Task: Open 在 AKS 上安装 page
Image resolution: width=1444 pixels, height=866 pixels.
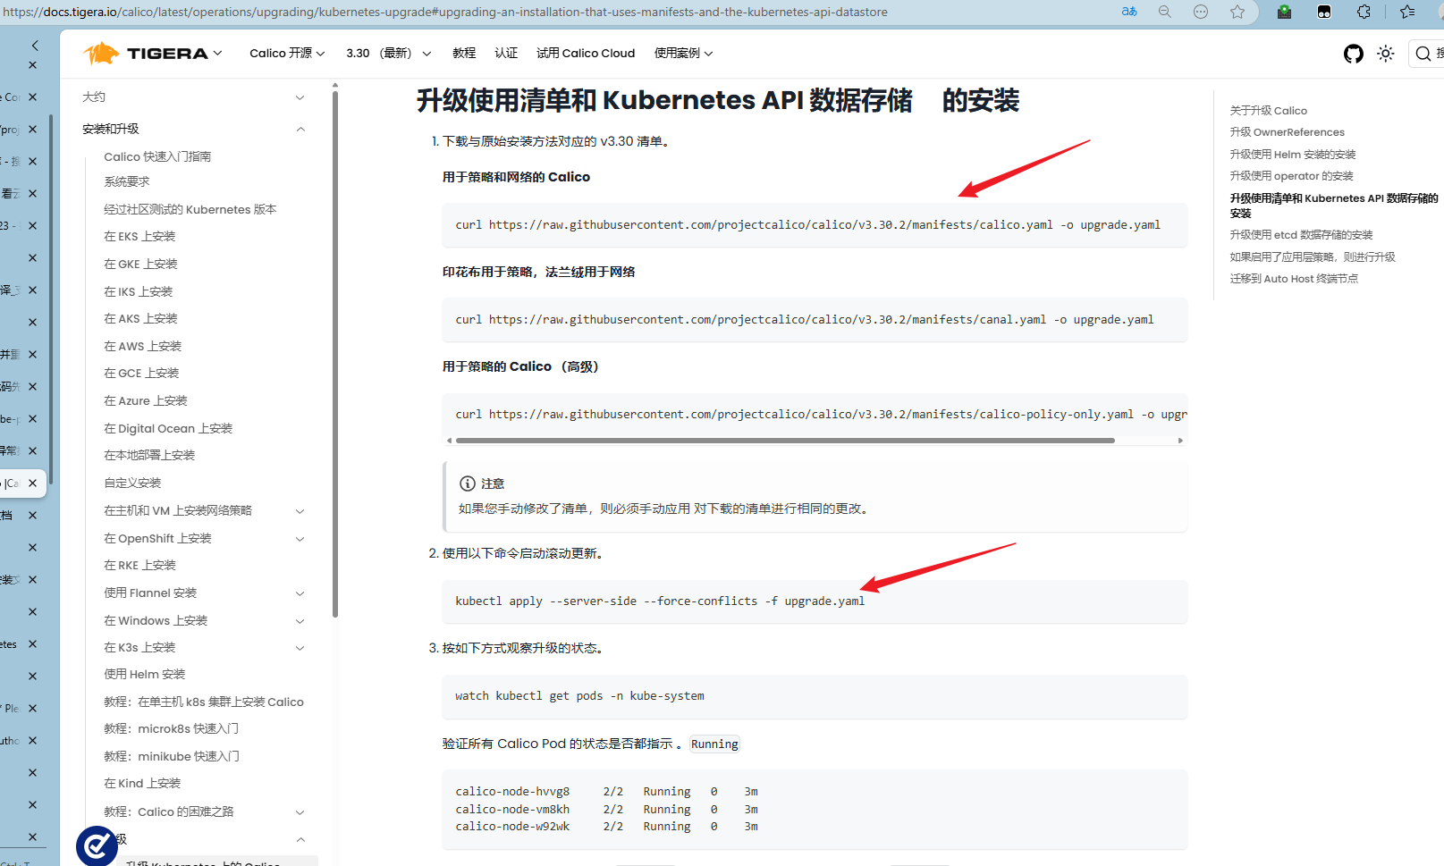Action: (x=140, y=319)
